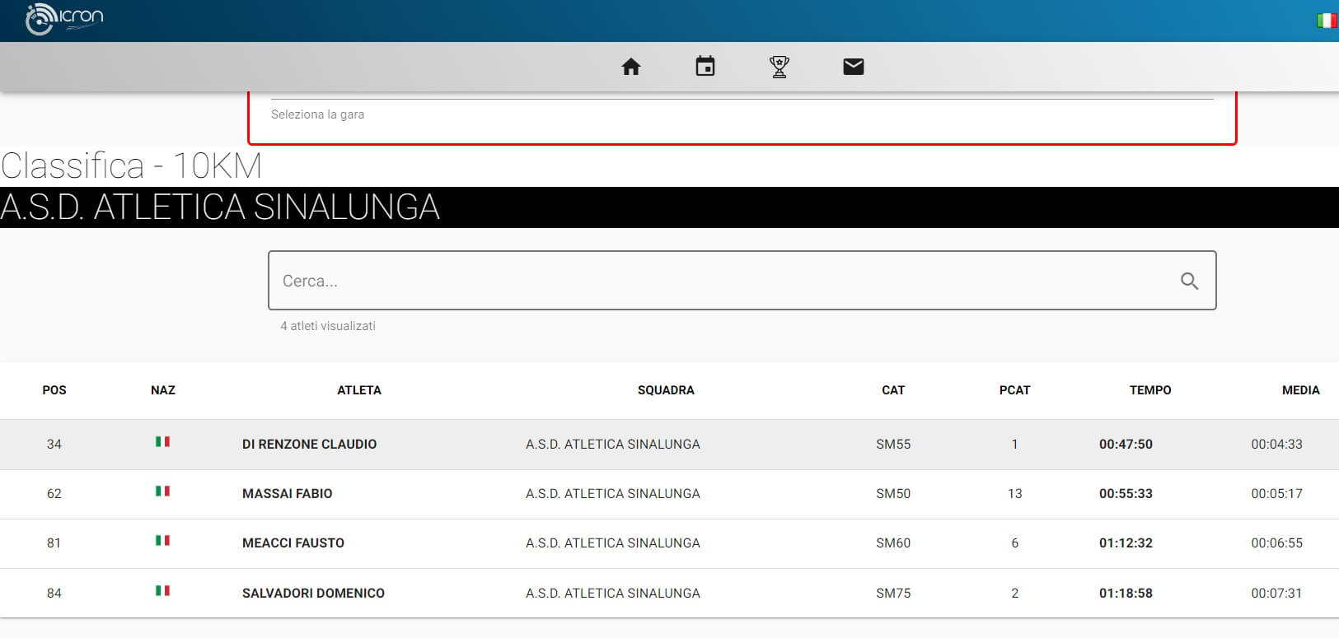This screenshot has height=638, width=1339.
Task: Sort by MEDIA column header
Action: [1300, 390]
